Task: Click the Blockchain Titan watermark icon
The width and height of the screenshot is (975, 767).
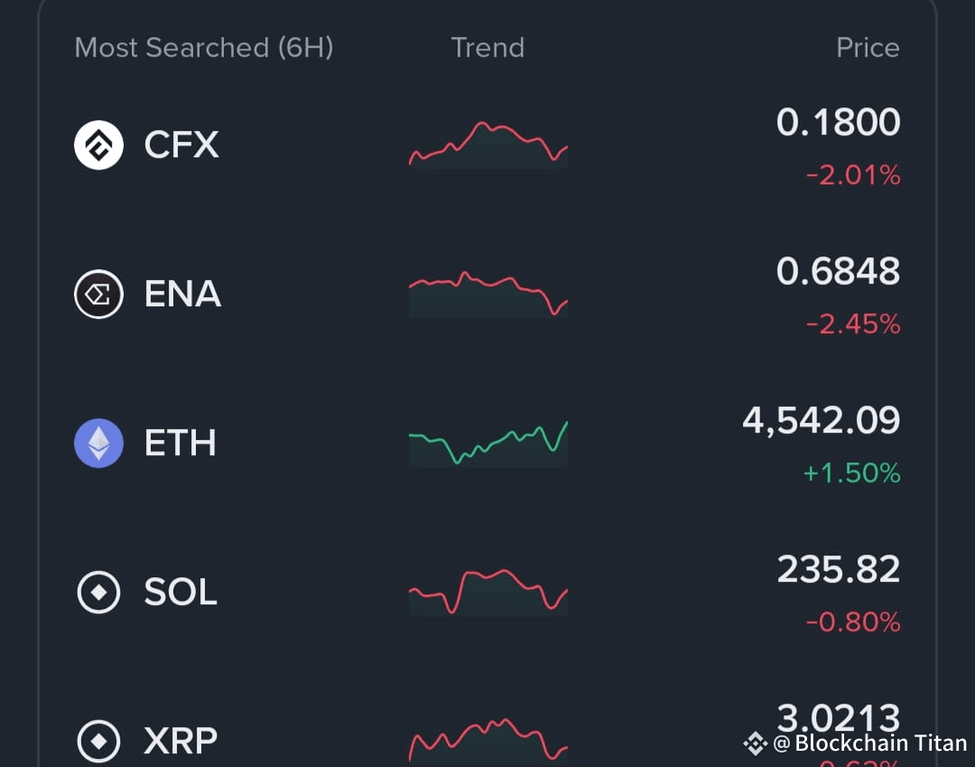Action: 755,744
